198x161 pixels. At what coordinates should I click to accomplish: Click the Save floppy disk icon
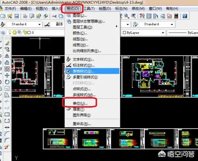pyautogui.click(x=16, y=16)
